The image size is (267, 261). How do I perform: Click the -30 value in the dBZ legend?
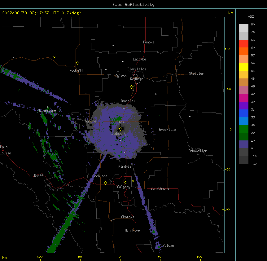254,164
